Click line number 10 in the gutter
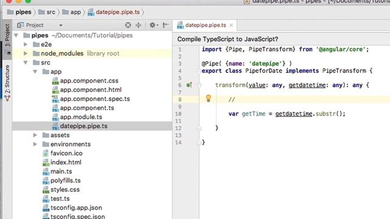Screen dimensions: 390x219 coord(178,114)
